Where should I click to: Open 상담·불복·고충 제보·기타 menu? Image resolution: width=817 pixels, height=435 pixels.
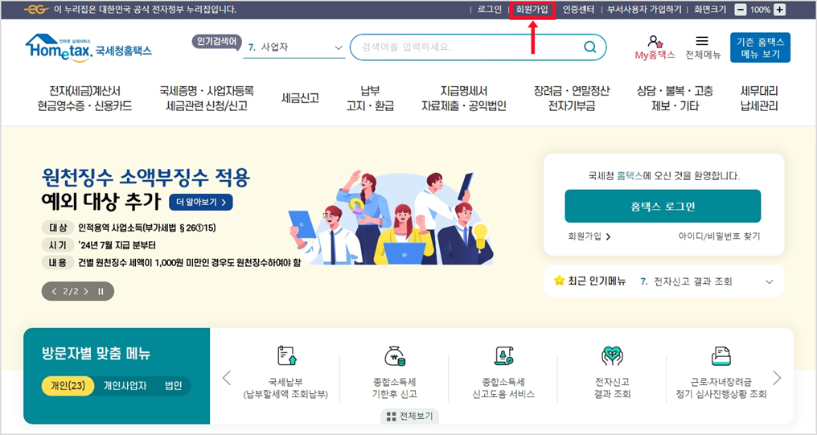[x=675, y=98]
